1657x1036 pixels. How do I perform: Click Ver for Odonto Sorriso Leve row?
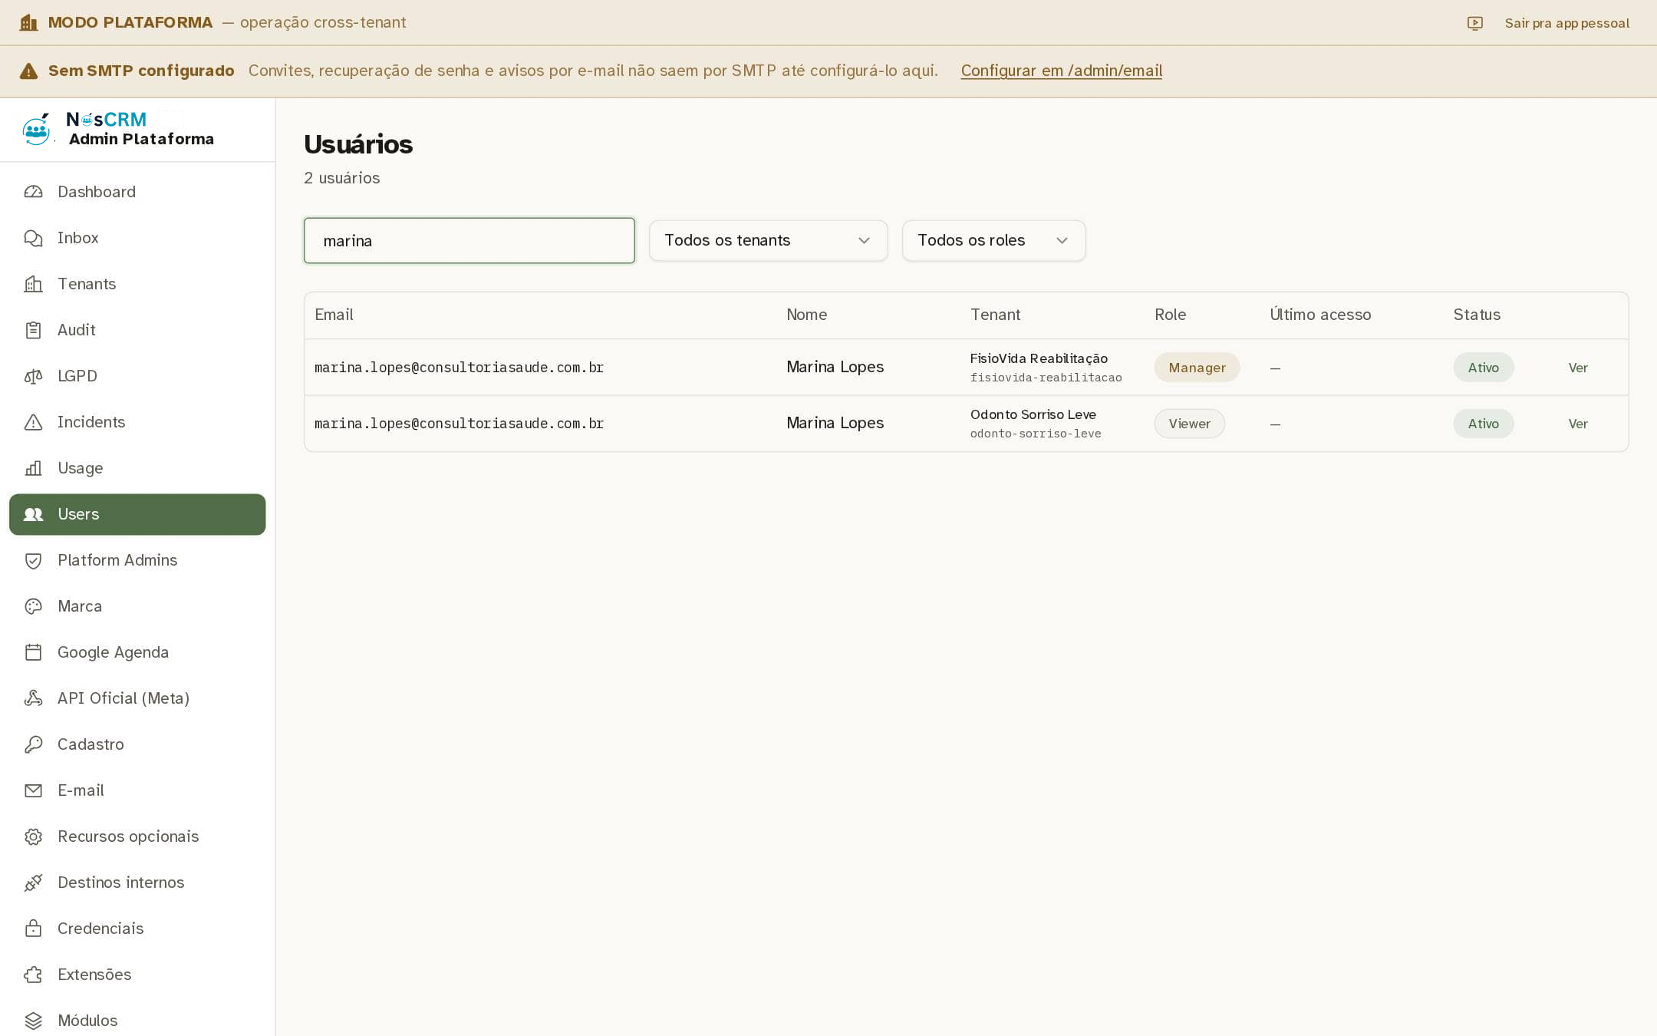[x=1578, y=424]
